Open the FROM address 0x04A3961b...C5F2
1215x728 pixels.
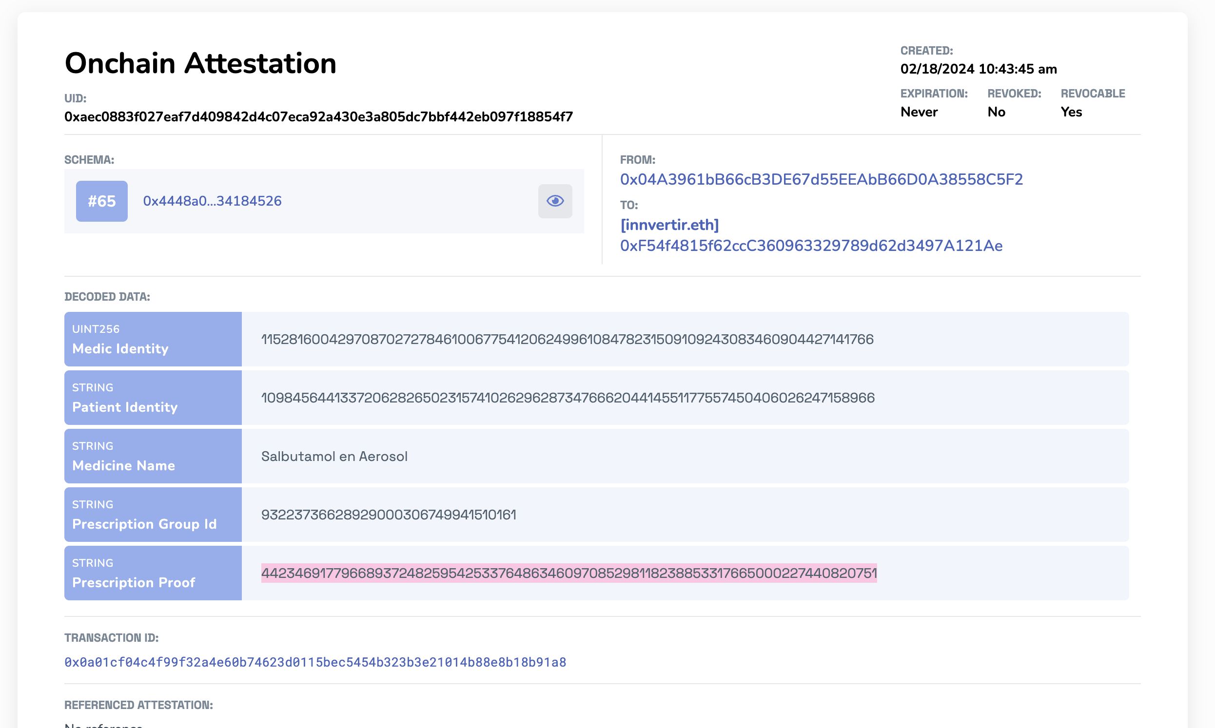pyautogui.click(x=822, y=179)
